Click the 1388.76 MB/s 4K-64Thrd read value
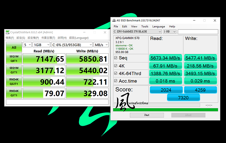Image resolution: width=226 pixels, height=143 pixels. [165, 73]
